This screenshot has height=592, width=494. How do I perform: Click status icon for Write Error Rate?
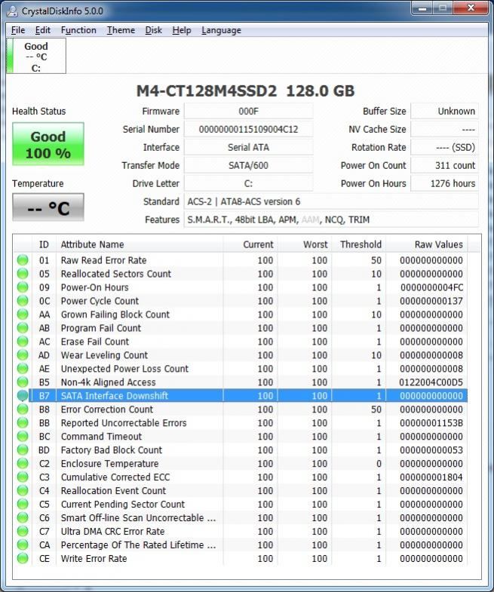pos(23,558)
